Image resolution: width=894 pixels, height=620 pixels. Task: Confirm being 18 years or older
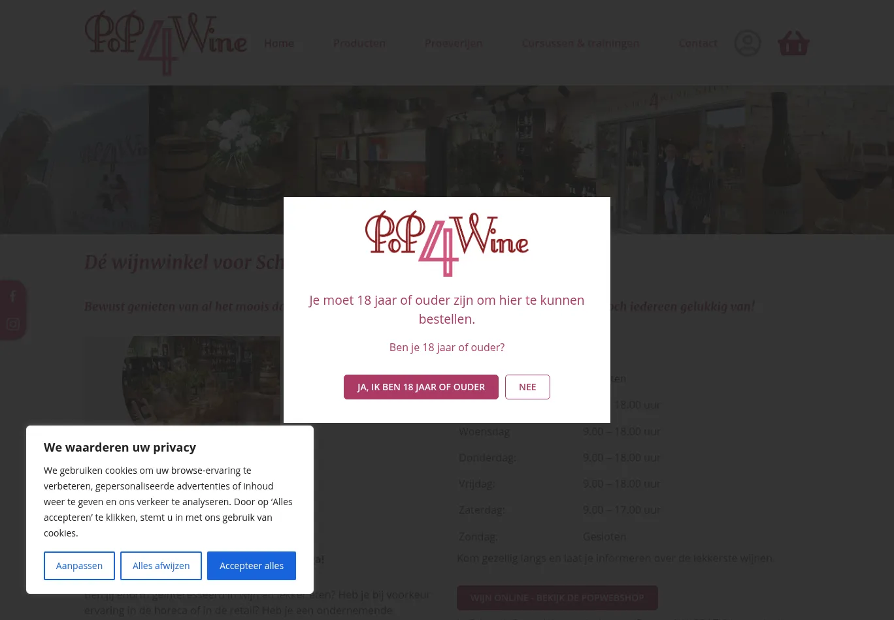click(x=421, y=387)
